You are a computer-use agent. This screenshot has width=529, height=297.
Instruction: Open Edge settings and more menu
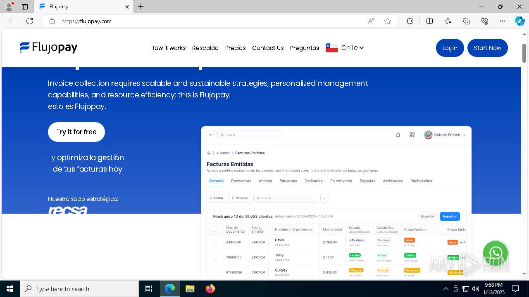tap(503, 21)
